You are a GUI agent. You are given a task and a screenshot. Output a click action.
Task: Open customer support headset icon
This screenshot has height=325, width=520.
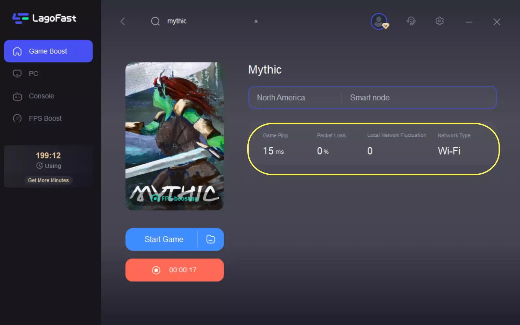click(x=411, y=21)
